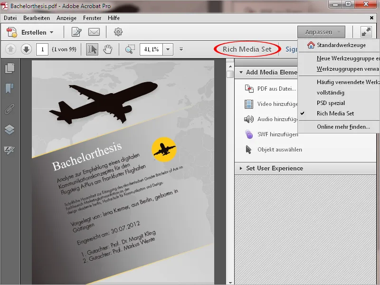Toggle full screen expand arrows icon
Image resolution: width=380 pixels, height=285 pixels.
tap(366, 32)
